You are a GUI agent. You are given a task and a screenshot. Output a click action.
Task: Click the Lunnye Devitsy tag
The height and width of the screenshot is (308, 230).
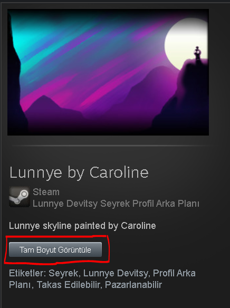(117, 273)
